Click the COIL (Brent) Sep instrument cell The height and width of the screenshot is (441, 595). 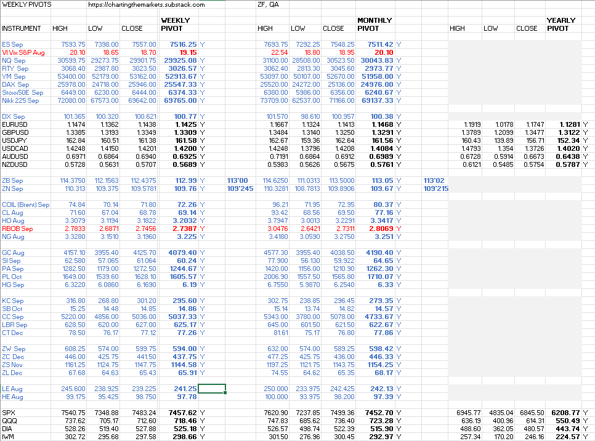click(25, 204)
